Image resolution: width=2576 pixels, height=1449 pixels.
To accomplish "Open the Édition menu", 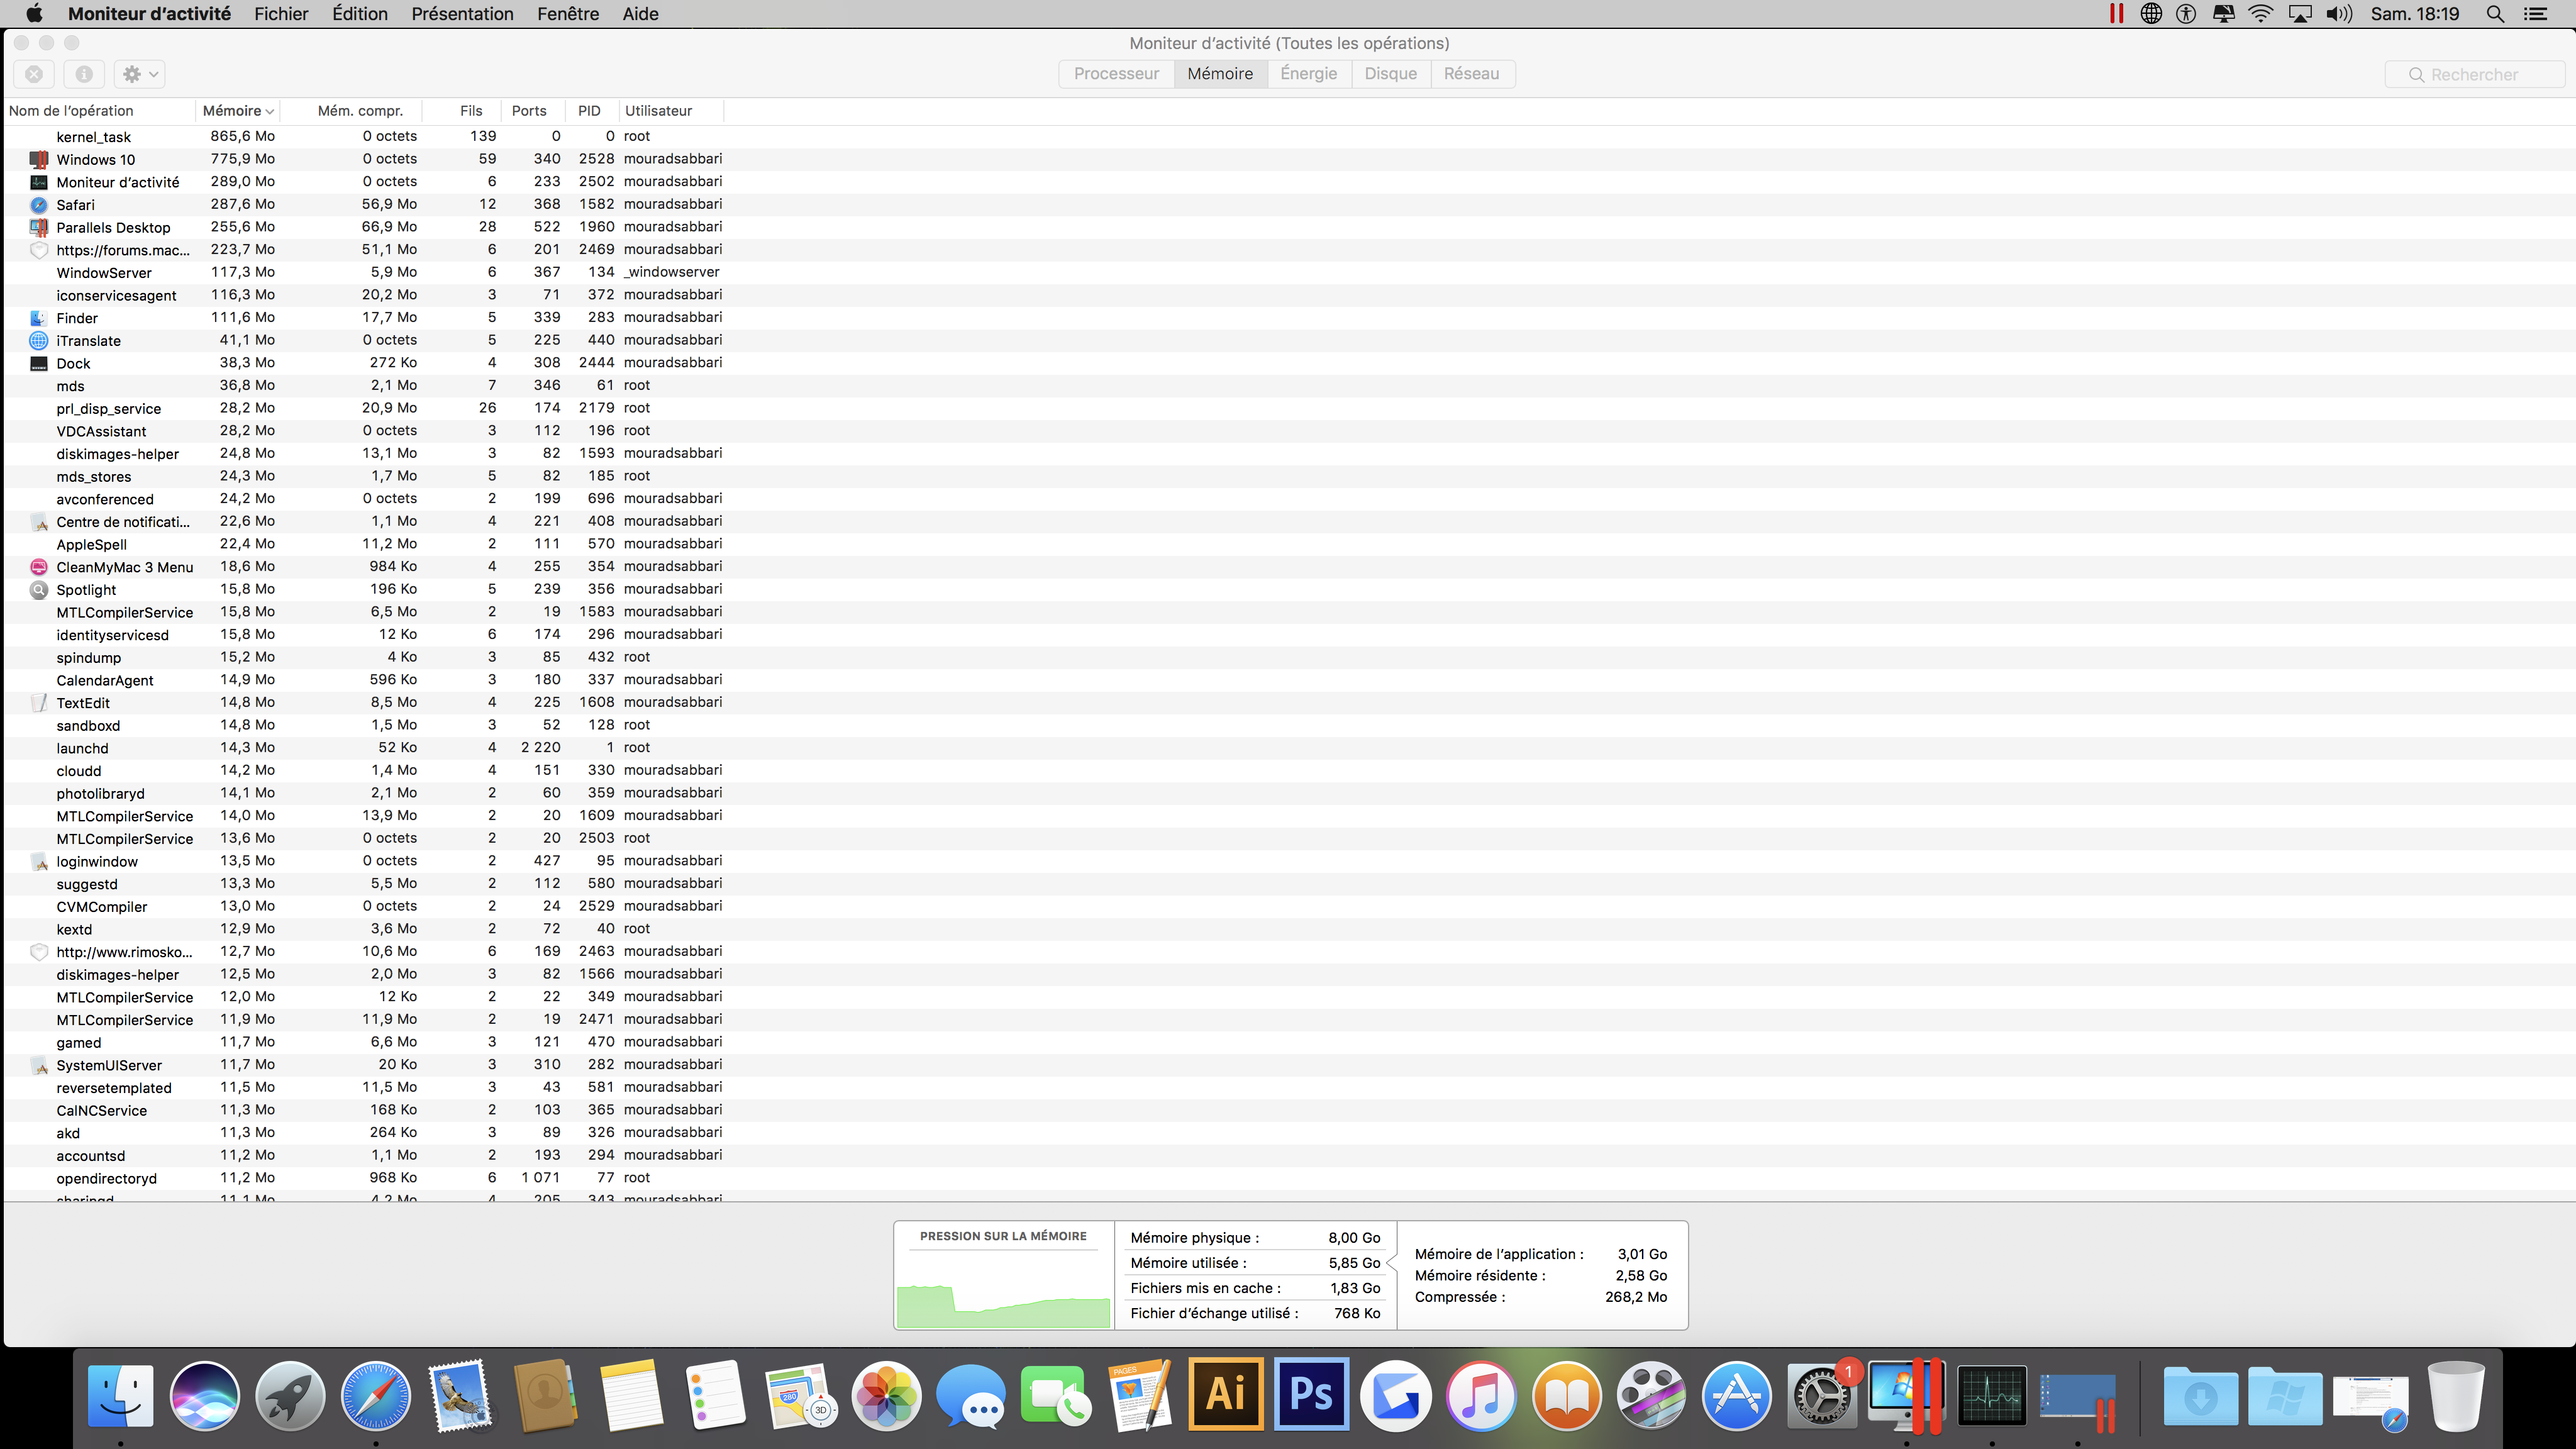I will [360, 14].
